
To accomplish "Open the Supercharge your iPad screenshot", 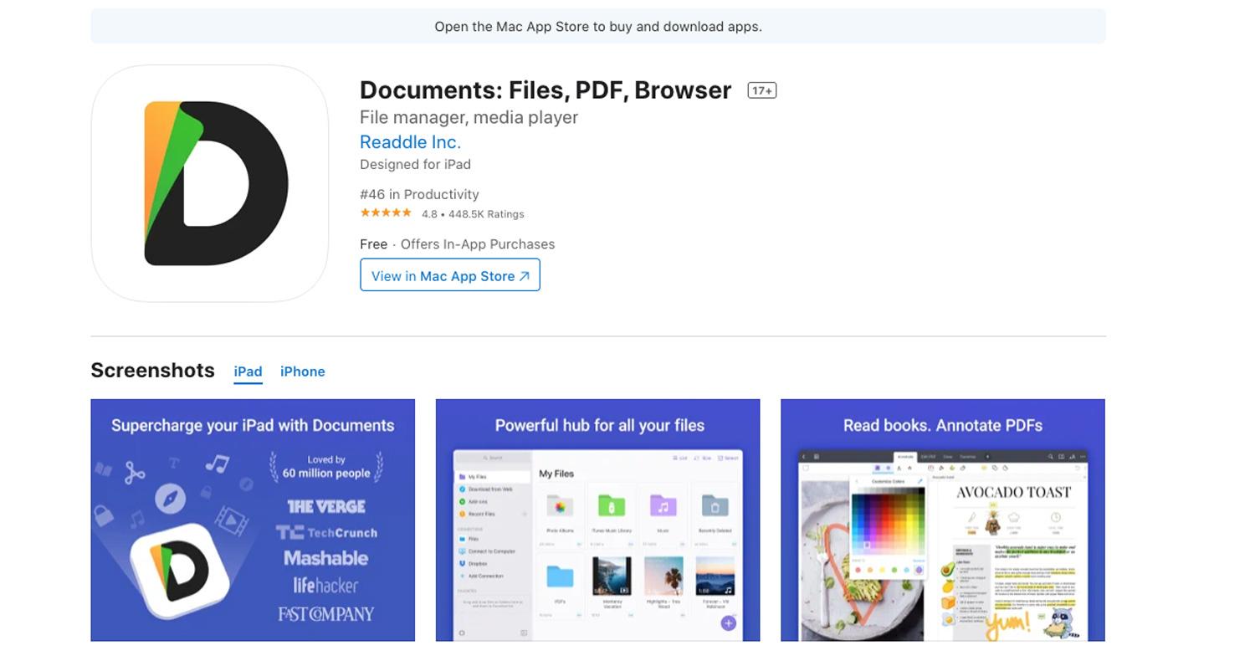I will point(253,520).
